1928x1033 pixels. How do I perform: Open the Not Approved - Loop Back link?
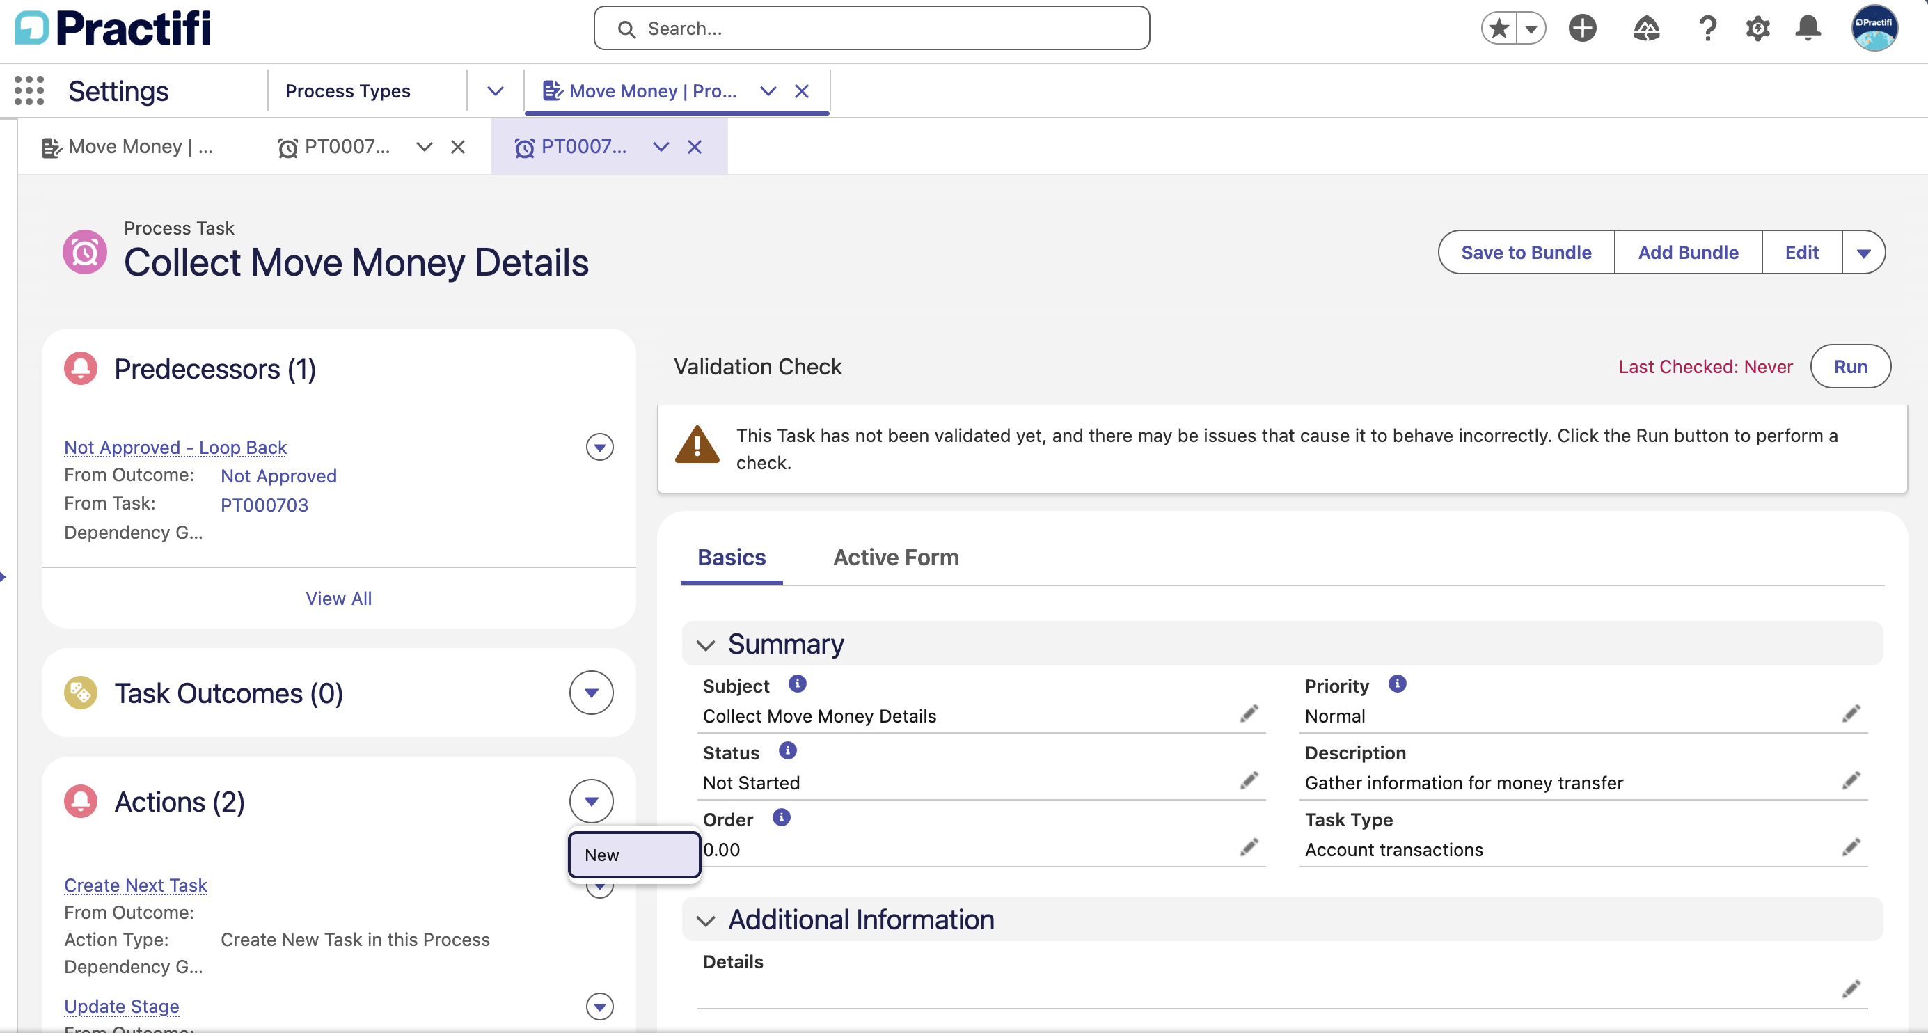click(175, 447)
